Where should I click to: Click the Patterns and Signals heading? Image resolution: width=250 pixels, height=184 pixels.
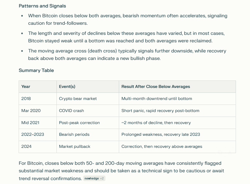tap(42, 6)
